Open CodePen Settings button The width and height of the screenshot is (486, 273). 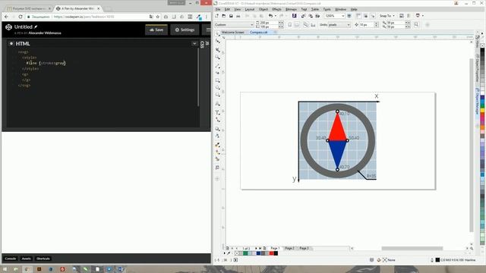pyautogui.click(x=185, y=30)
